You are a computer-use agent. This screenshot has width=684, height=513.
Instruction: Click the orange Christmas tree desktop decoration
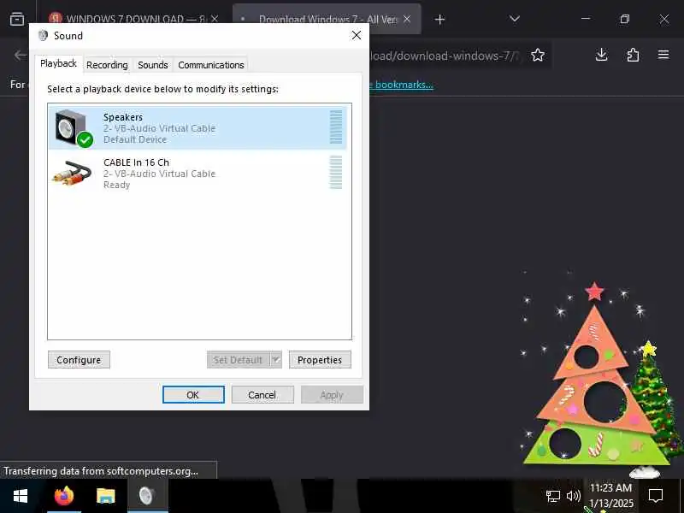pos(594,375)
